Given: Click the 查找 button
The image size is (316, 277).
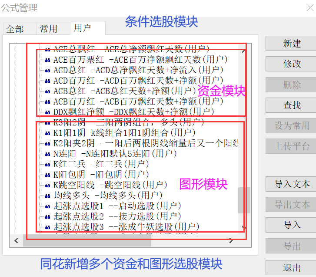Looking at the screenshot, I should pyautogui.click(x=292, y=105).
